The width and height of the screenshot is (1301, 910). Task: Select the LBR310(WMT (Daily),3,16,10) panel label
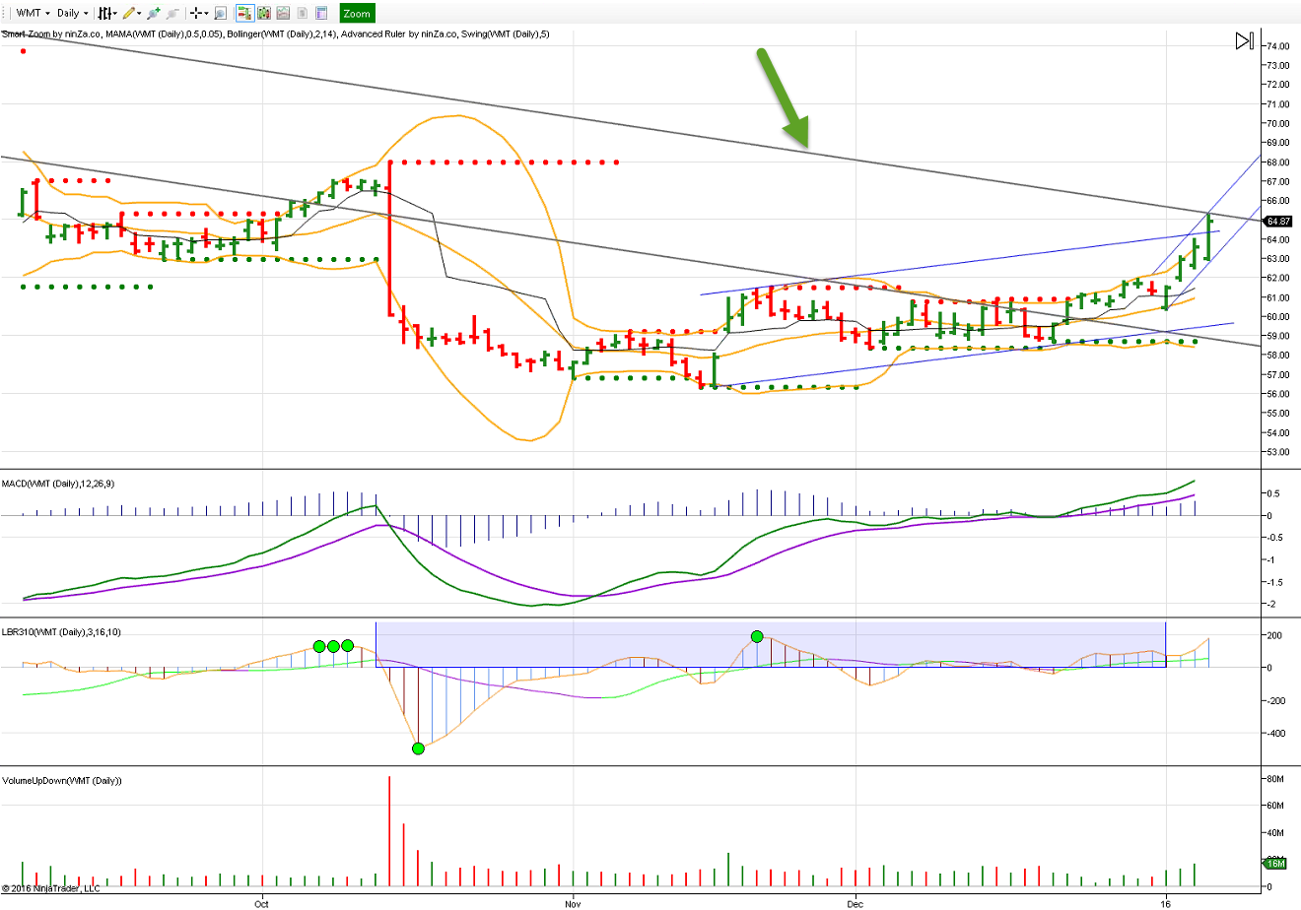click(61, 632)
